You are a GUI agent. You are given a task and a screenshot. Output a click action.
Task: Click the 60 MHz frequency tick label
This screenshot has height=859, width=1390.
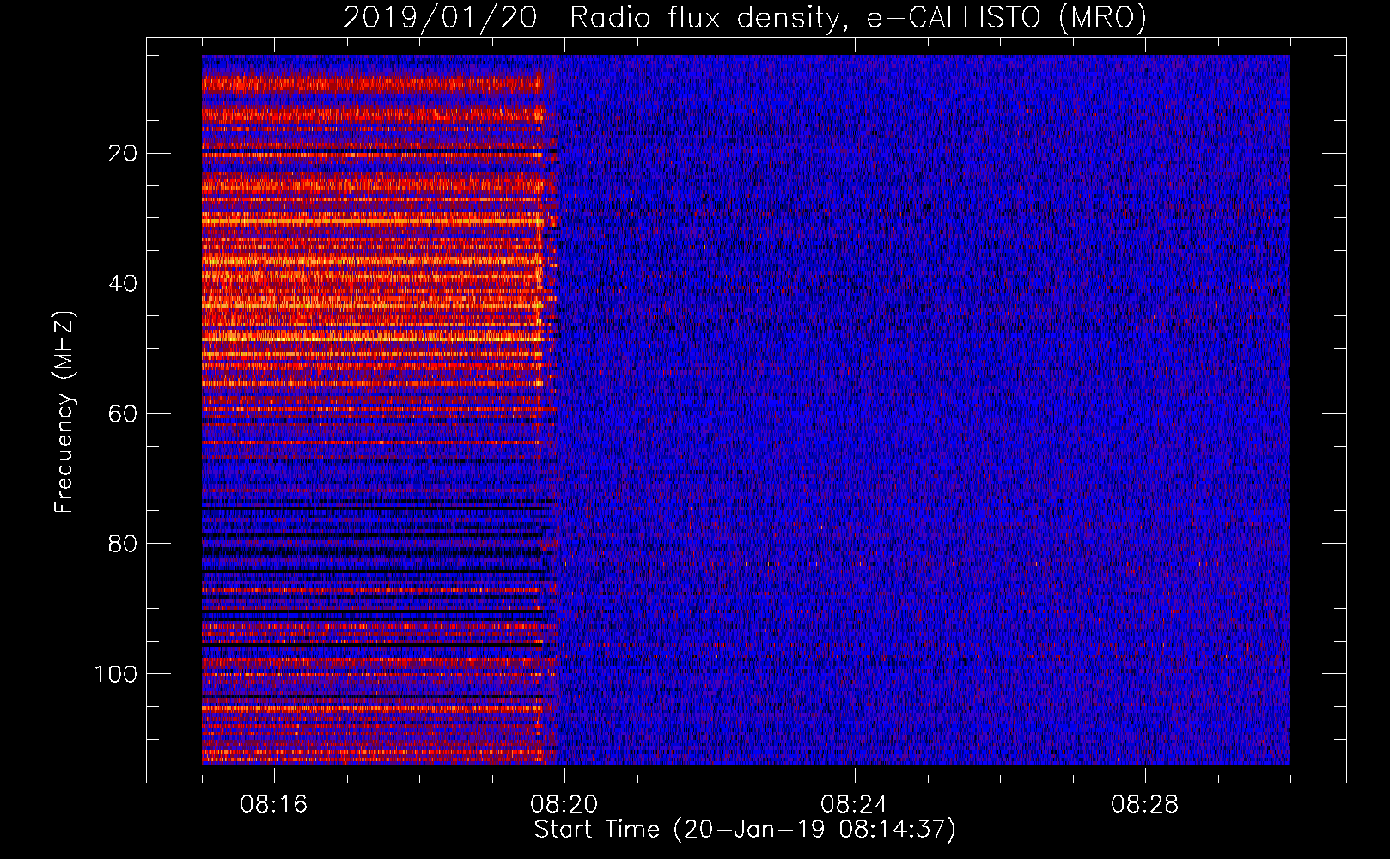pos(124,414)
